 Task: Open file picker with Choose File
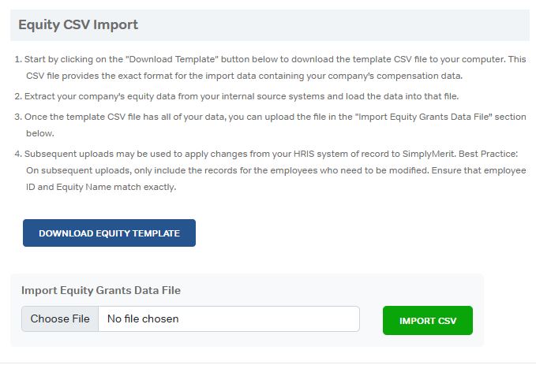coord(60,319)
